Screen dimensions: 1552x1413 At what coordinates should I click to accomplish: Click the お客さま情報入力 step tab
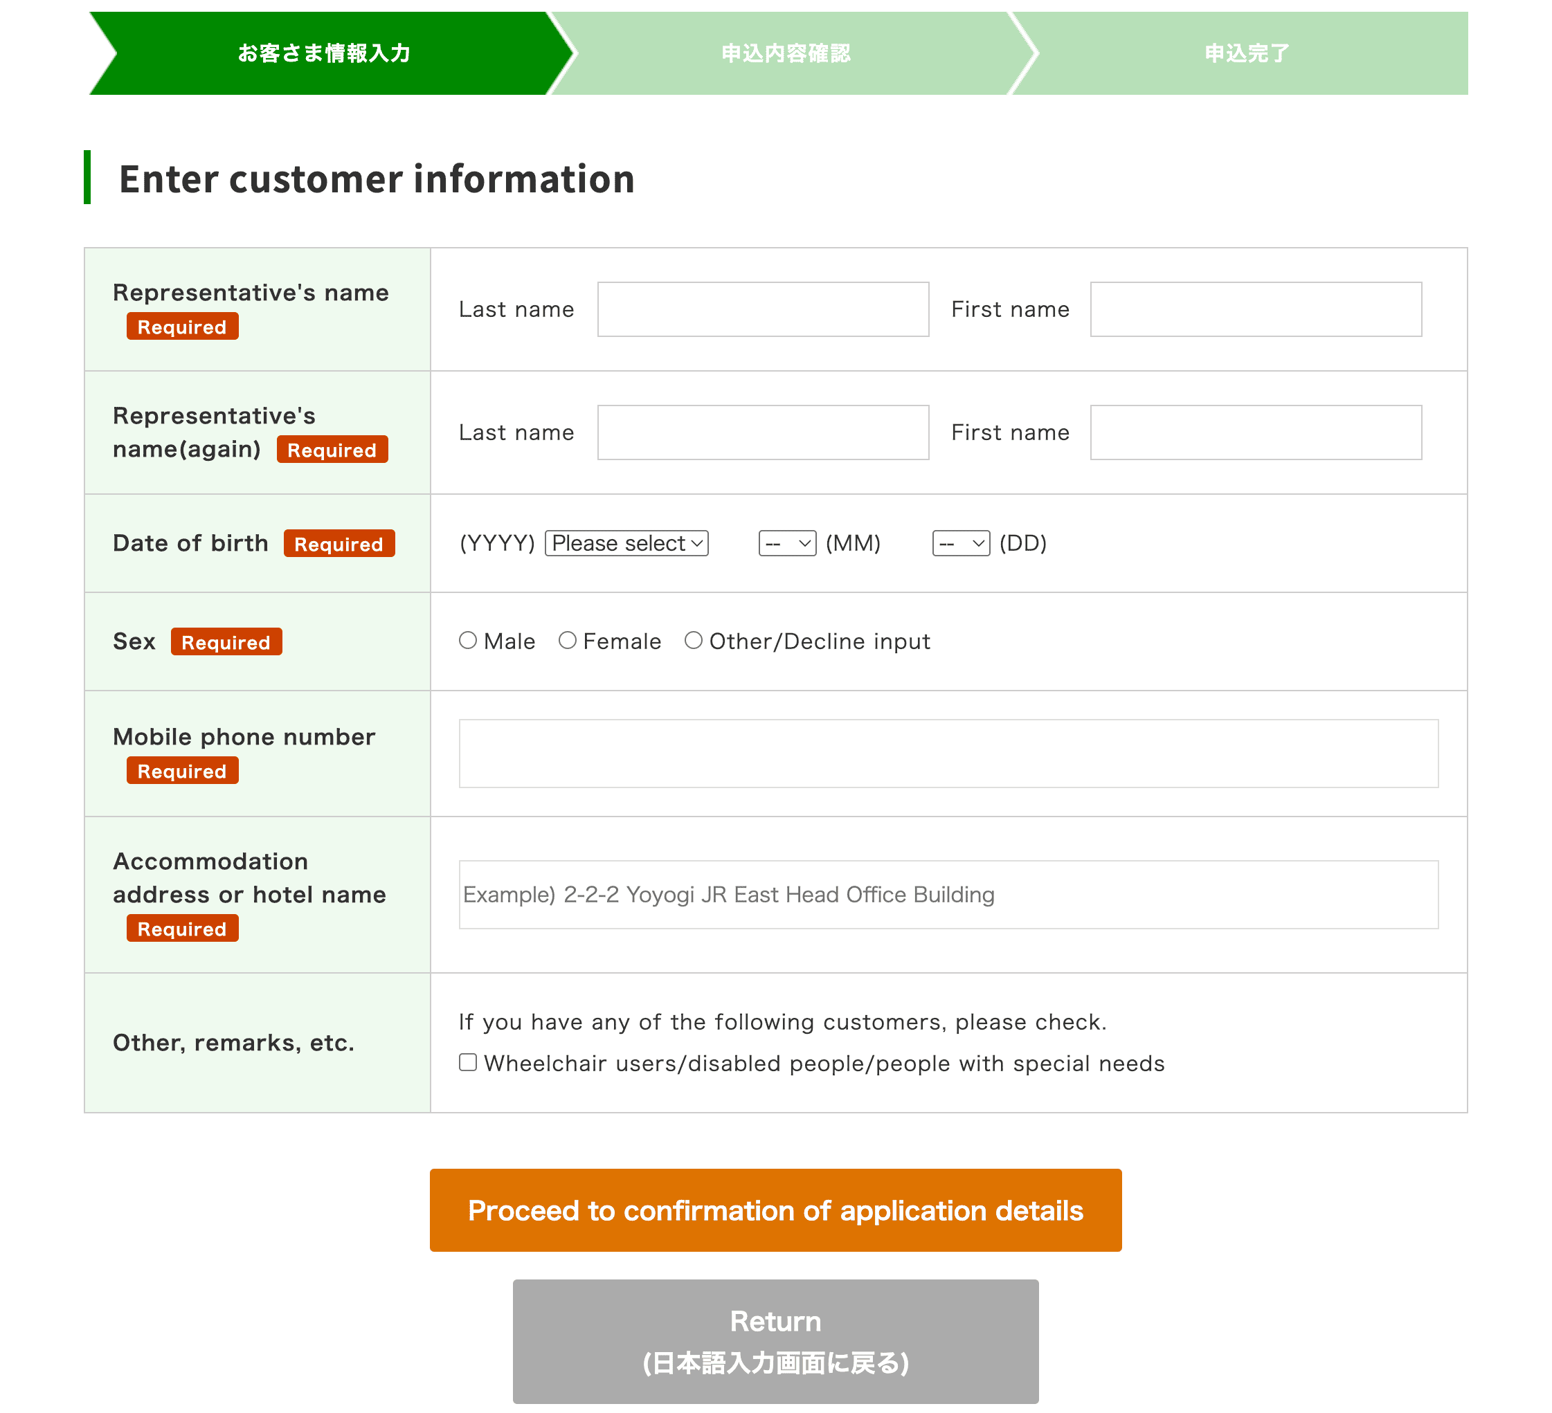tap(323, 53)
